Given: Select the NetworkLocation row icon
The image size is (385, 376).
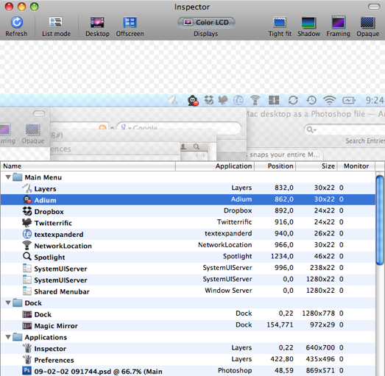Looking at the screenshot, I should 27,245.
